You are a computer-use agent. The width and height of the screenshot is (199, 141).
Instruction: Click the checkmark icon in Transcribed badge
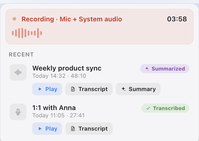[148, 108]
